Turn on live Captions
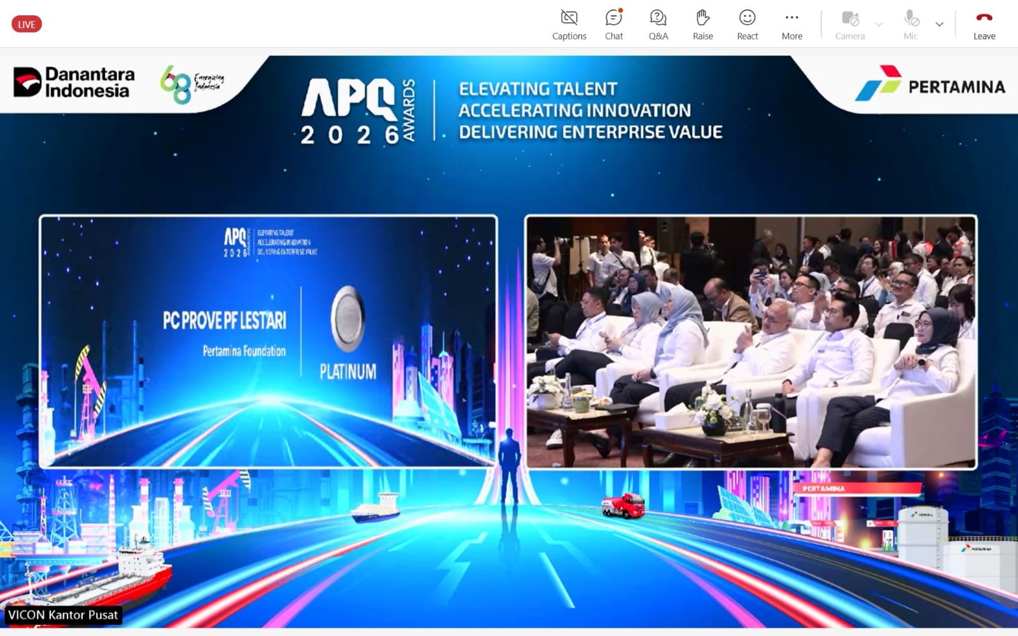The width and height of the screenshot is (1018, 636). click(569, 25)
